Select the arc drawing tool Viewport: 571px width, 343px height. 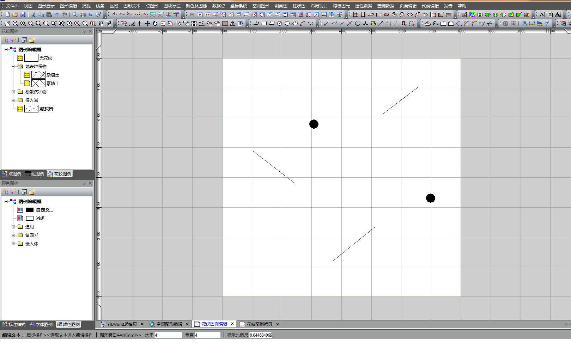pyautogui.click(x=303, y=23)
